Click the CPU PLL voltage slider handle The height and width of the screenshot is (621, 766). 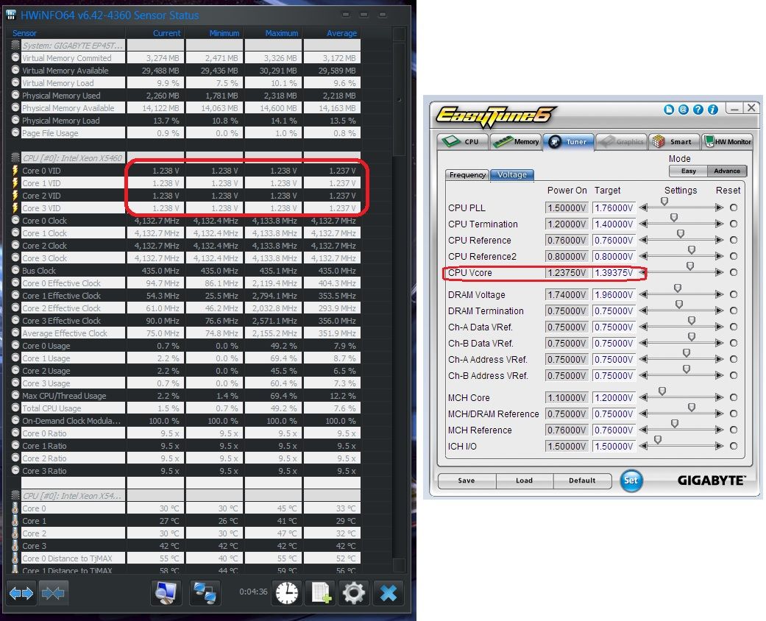pos(664,202)
